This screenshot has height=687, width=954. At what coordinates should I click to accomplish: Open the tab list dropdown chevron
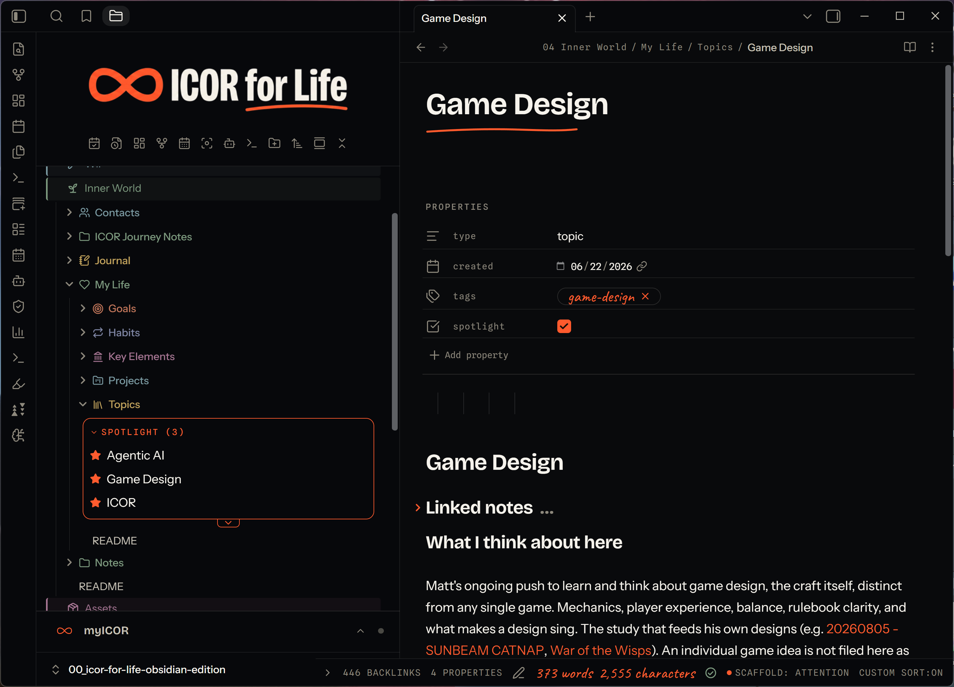[x=807, y=16]
